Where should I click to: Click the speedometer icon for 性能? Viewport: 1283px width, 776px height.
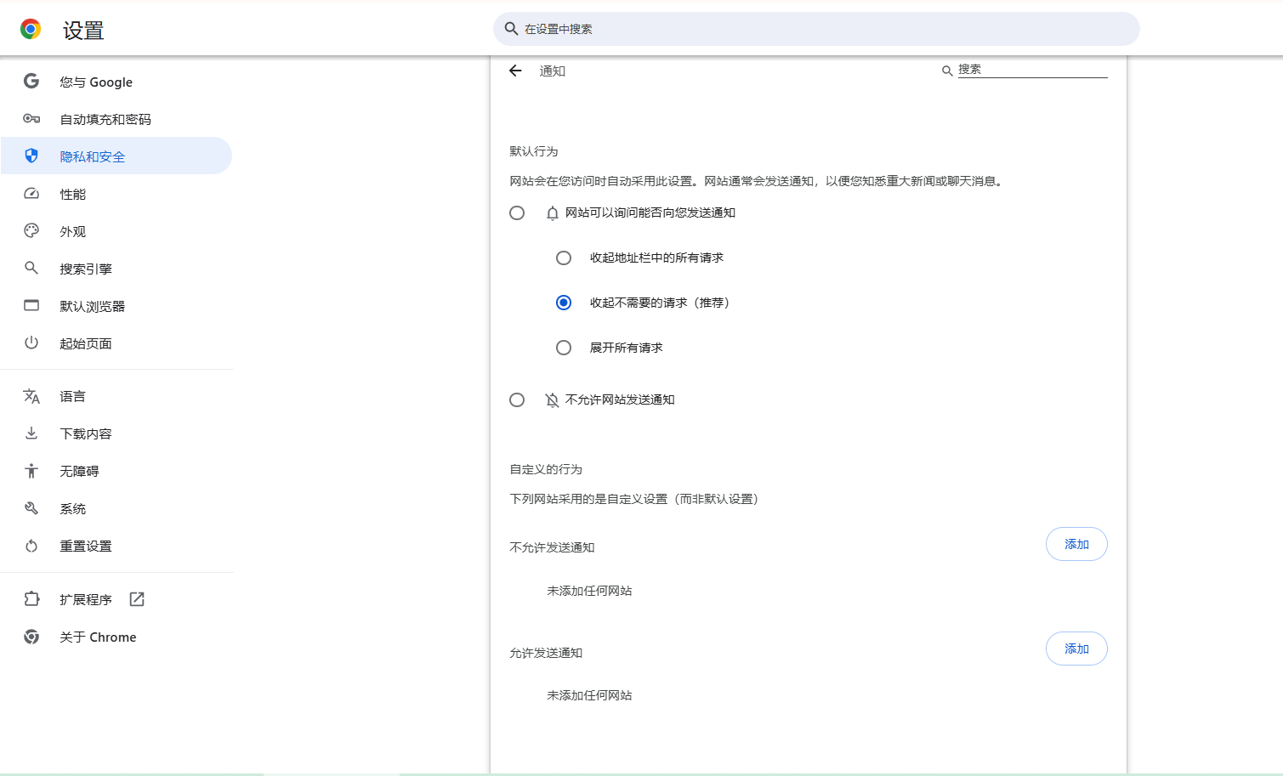point(31,194)
